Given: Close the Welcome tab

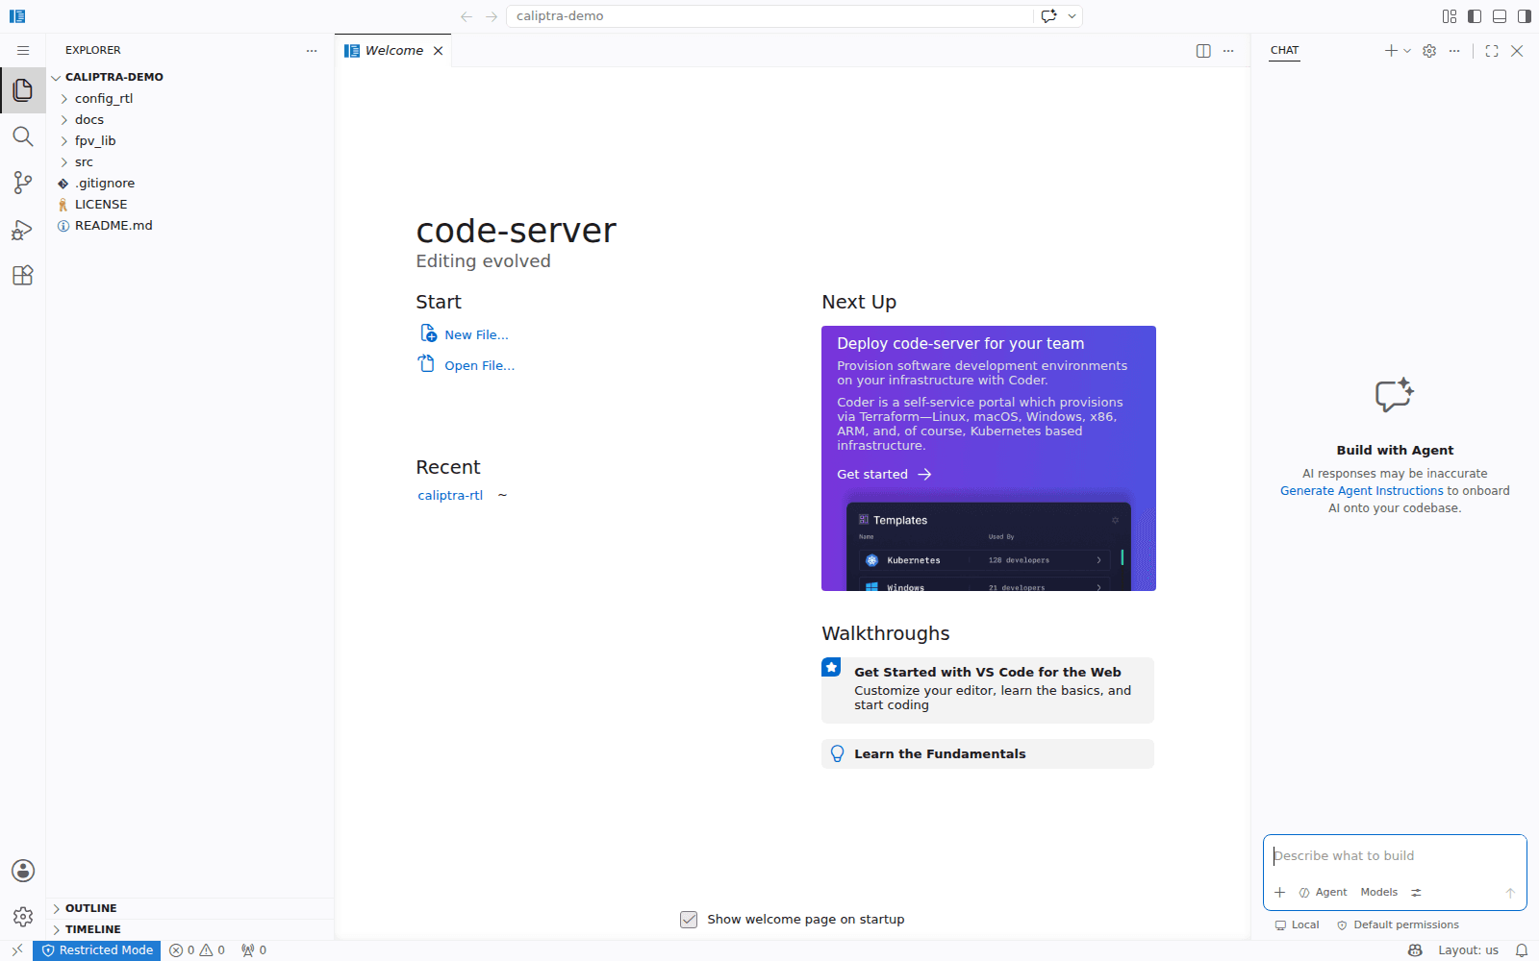Looking at the screenshot, I should coord(439,51).
